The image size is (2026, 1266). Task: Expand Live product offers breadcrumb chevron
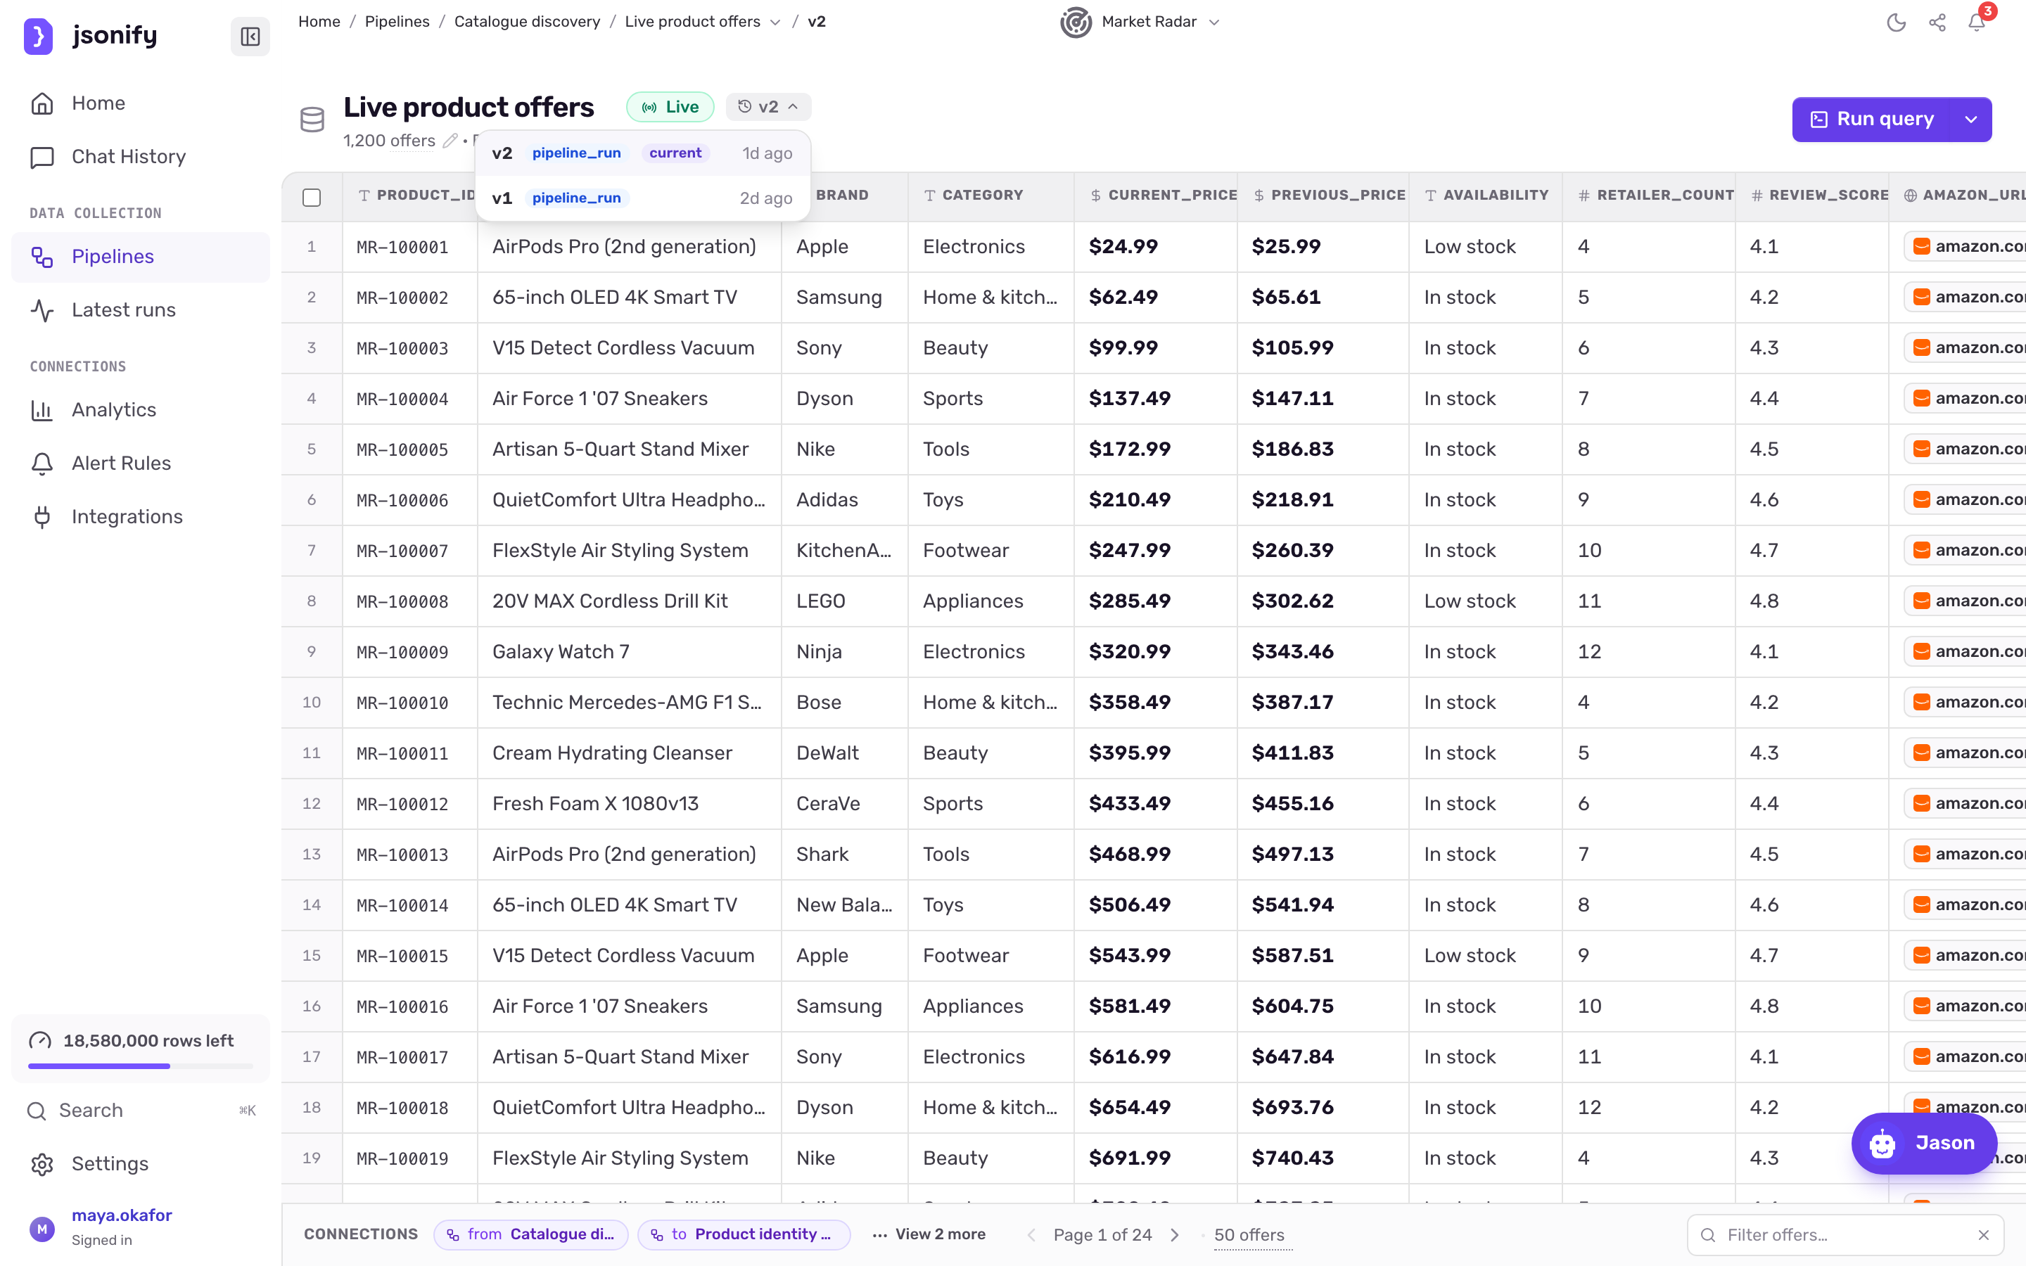point(775,23)
